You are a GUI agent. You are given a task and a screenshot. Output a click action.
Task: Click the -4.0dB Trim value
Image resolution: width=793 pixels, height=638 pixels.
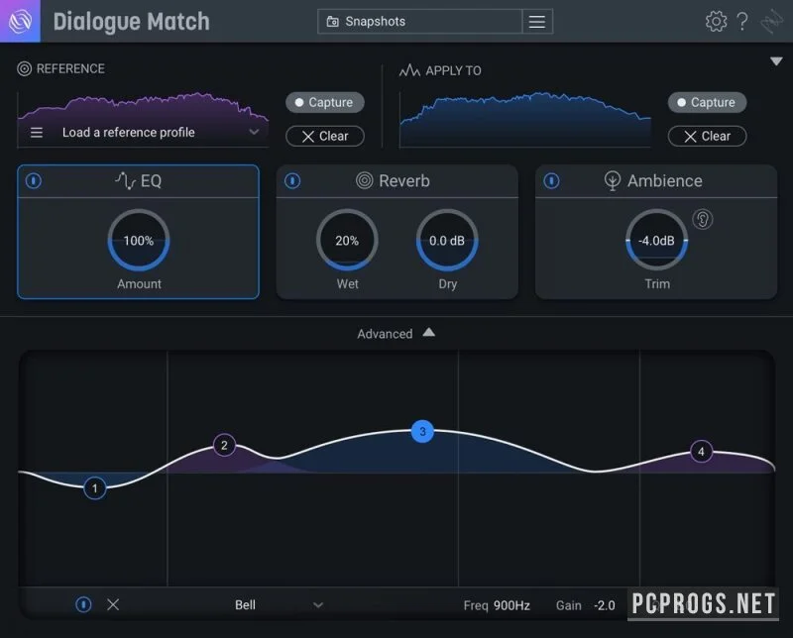pyautogui.click(x=656, y=241)
